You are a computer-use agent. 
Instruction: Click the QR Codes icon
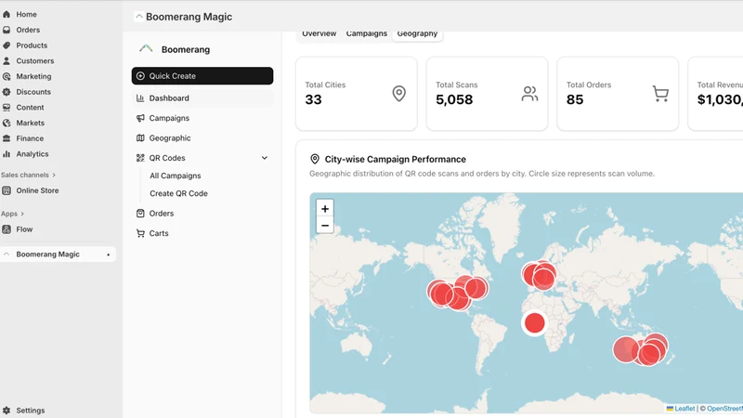point(140,158)
